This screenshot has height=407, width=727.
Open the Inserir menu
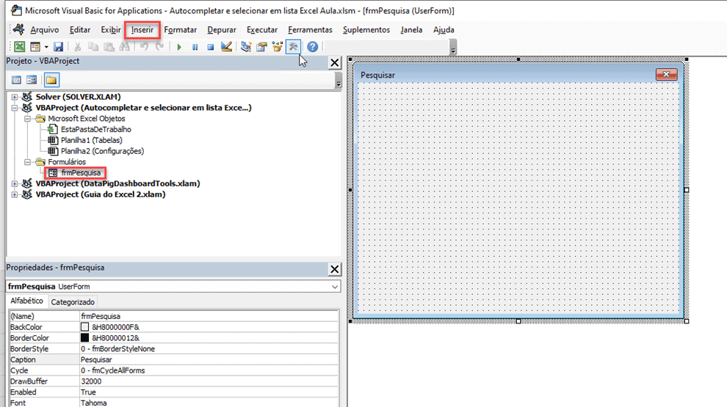click(x=142, y=30)
